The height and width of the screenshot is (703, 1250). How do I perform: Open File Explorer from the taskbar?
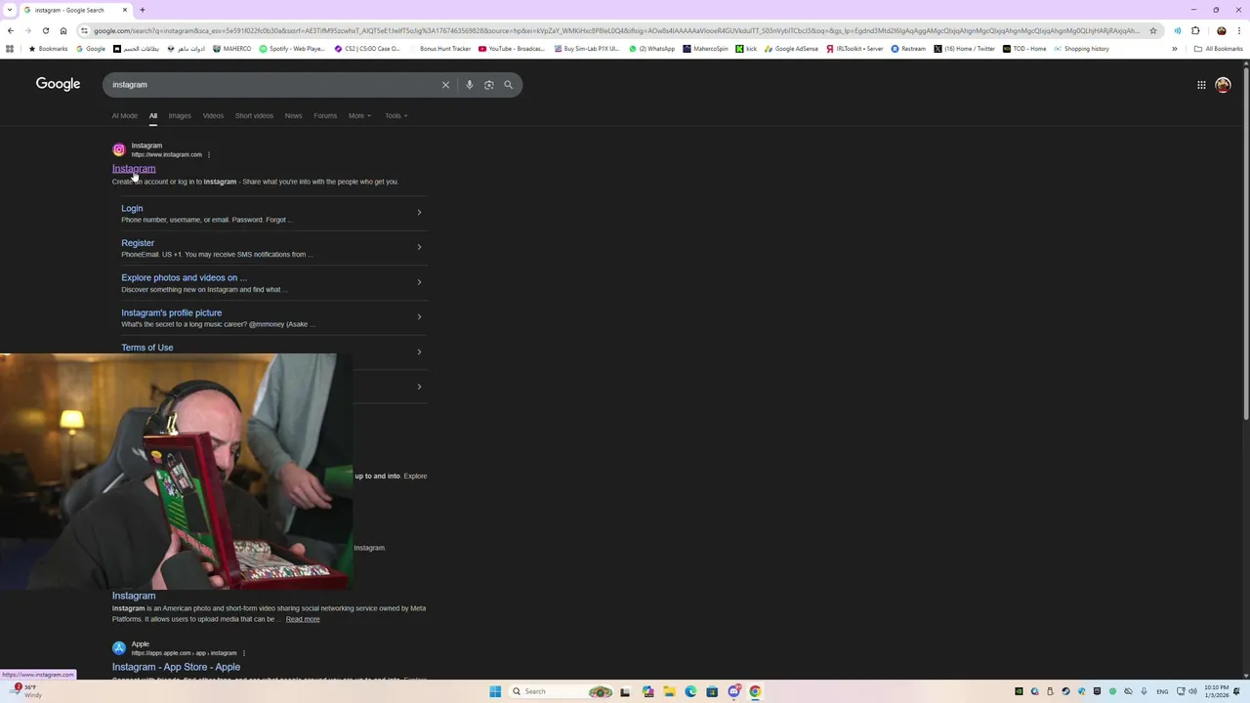[x=669, y=691]
